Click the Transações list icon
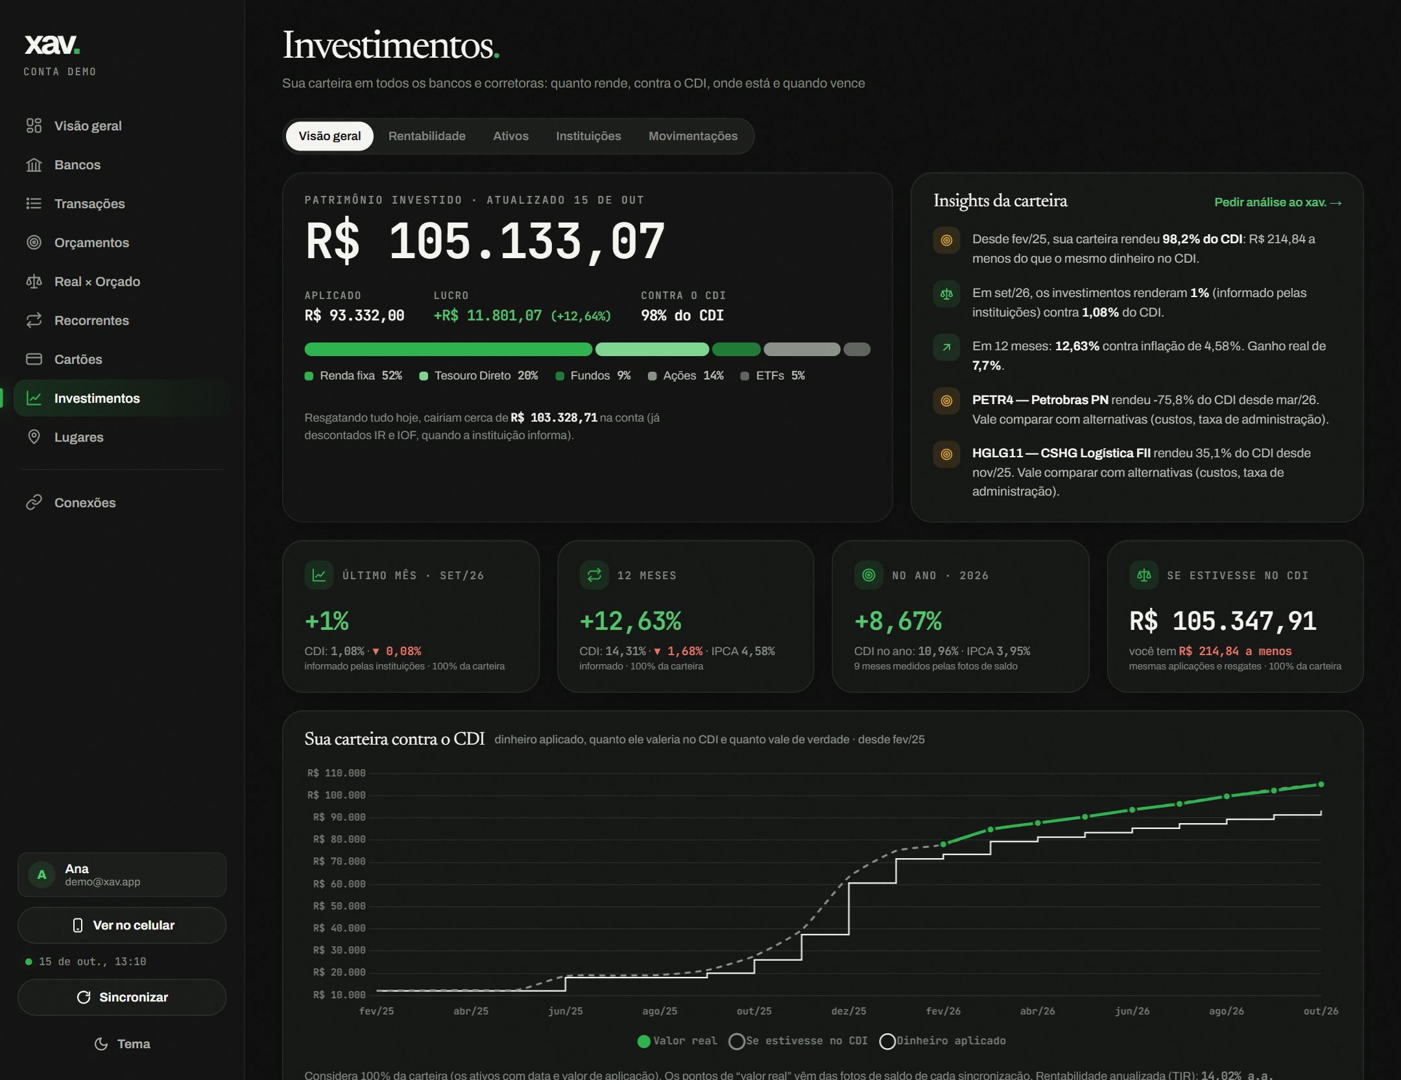 pos(34,204)
